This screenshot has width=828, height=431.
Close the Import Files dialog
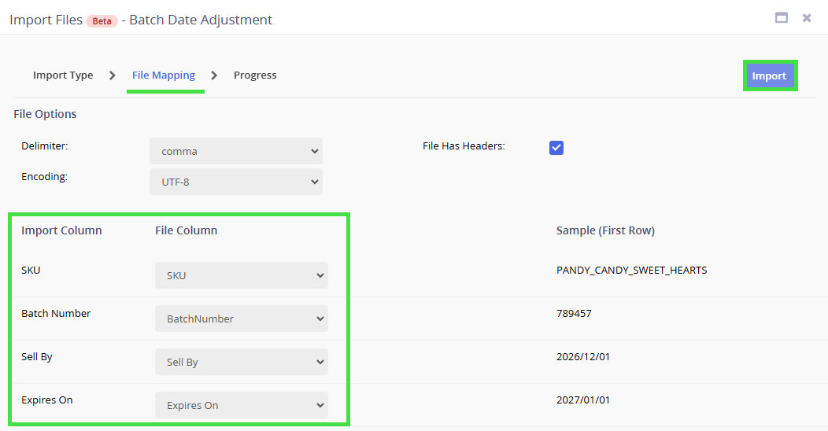[x=807, y=17]
